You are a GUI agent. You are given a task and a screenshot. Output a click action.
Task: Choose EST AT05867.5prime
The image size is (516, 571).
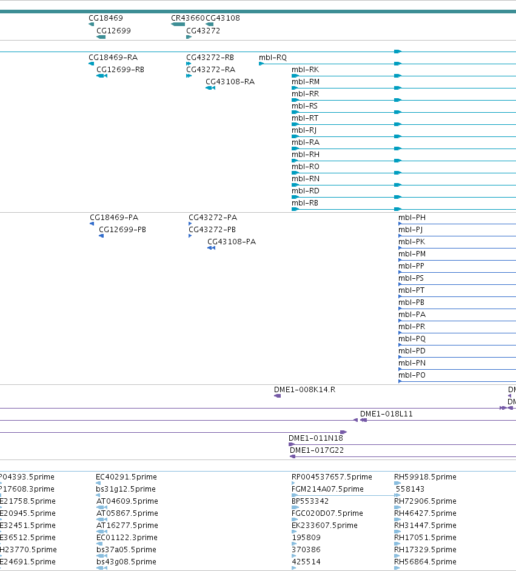pos(127,513)
